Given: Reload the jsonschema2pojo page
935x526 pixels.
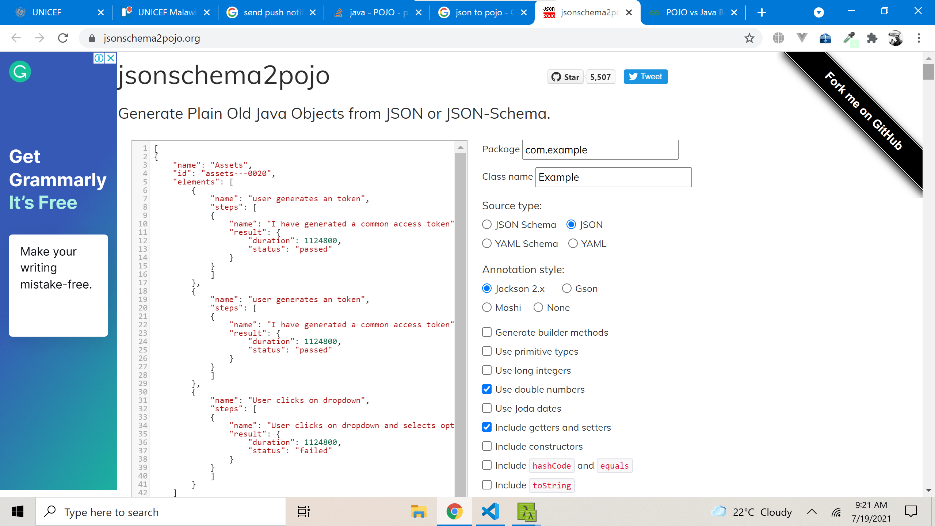Looking at the screenshot, I should (63, 38).
